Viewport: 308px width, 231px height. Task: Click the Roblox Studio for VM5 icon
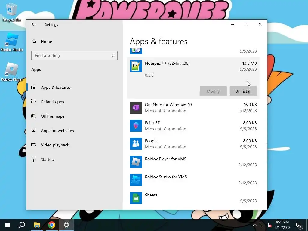[x=136, y=180]
